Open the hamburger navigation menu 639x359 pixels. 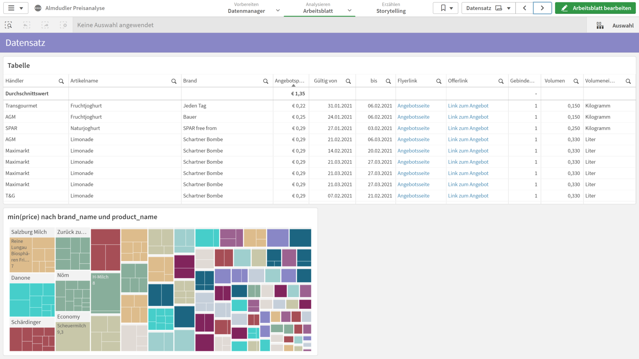11,8
